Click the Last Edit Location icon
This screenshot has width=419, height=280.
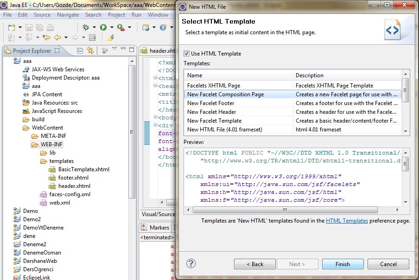pos(46,37)
